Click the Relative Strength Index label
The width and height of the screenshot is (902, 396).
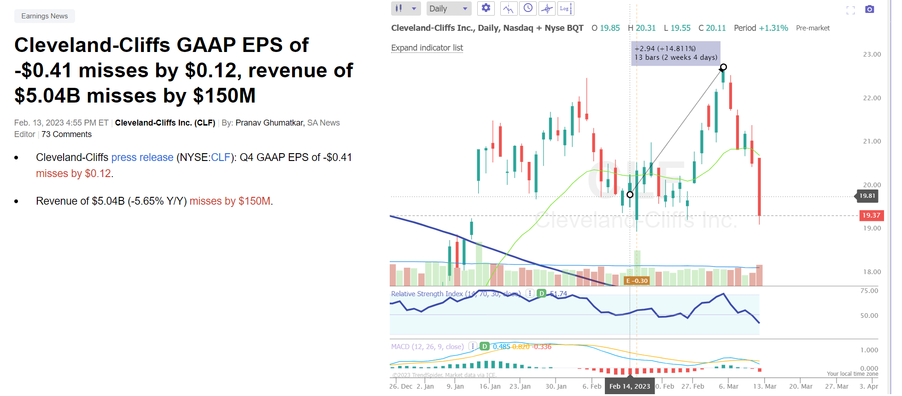coord(455,293)
